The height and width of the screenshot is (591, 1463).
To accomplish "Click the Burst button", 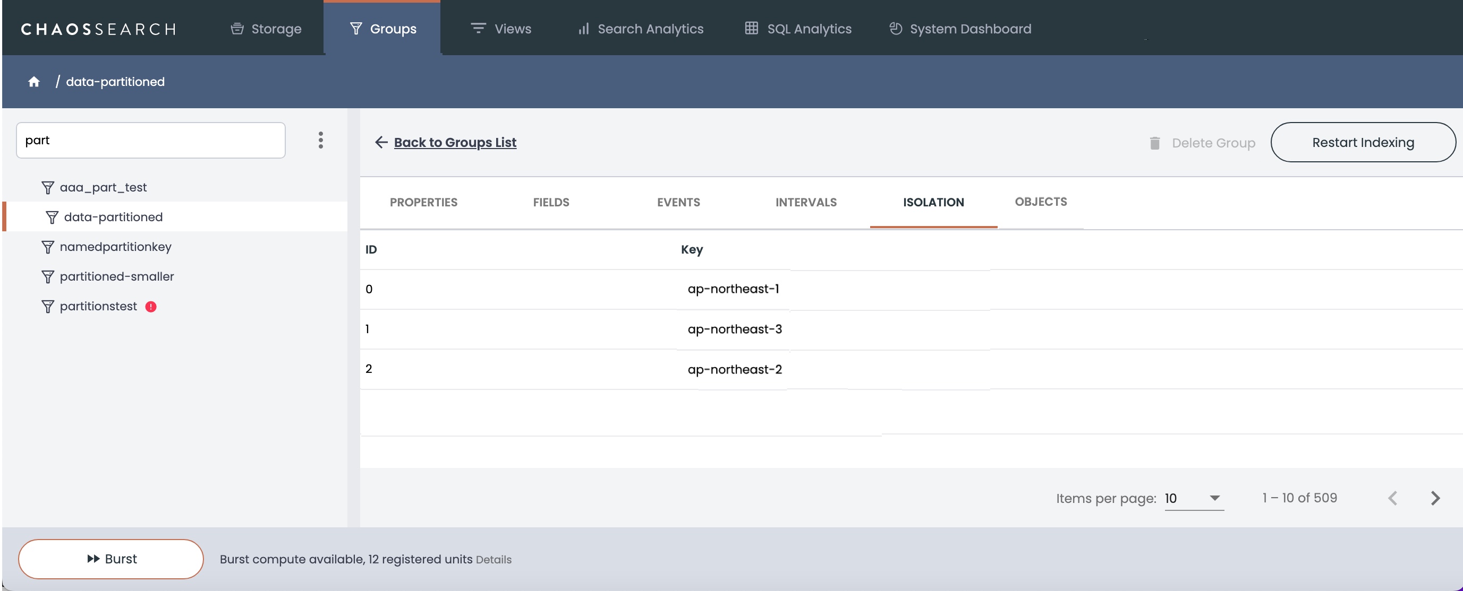I will pos(110,559).
